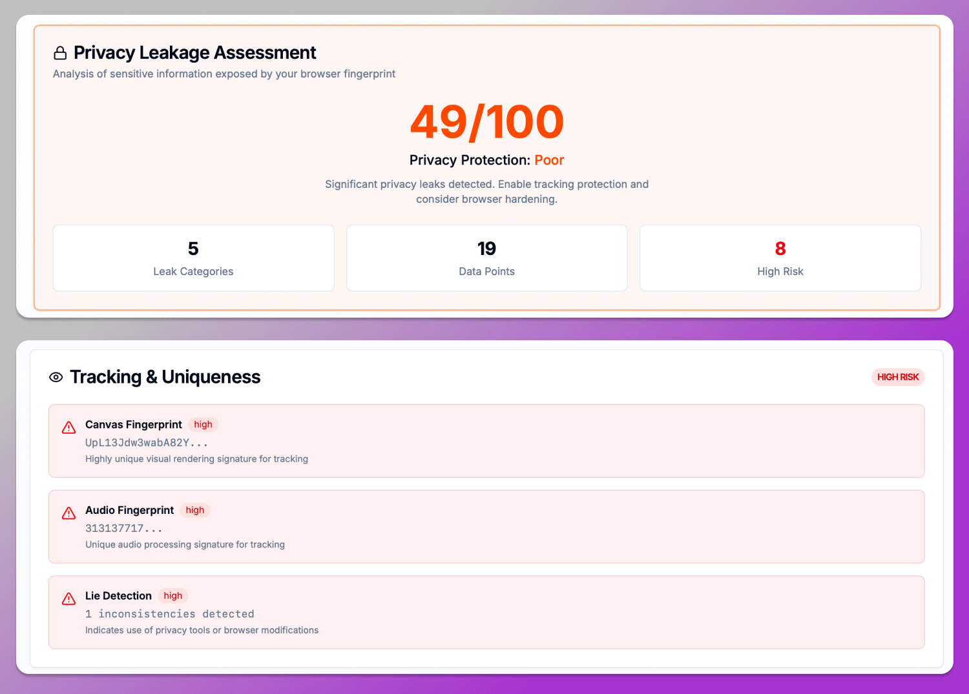Click the warning triangle for Canvas Fingerprint
The image size is (969, 694).
click(68, 427)
